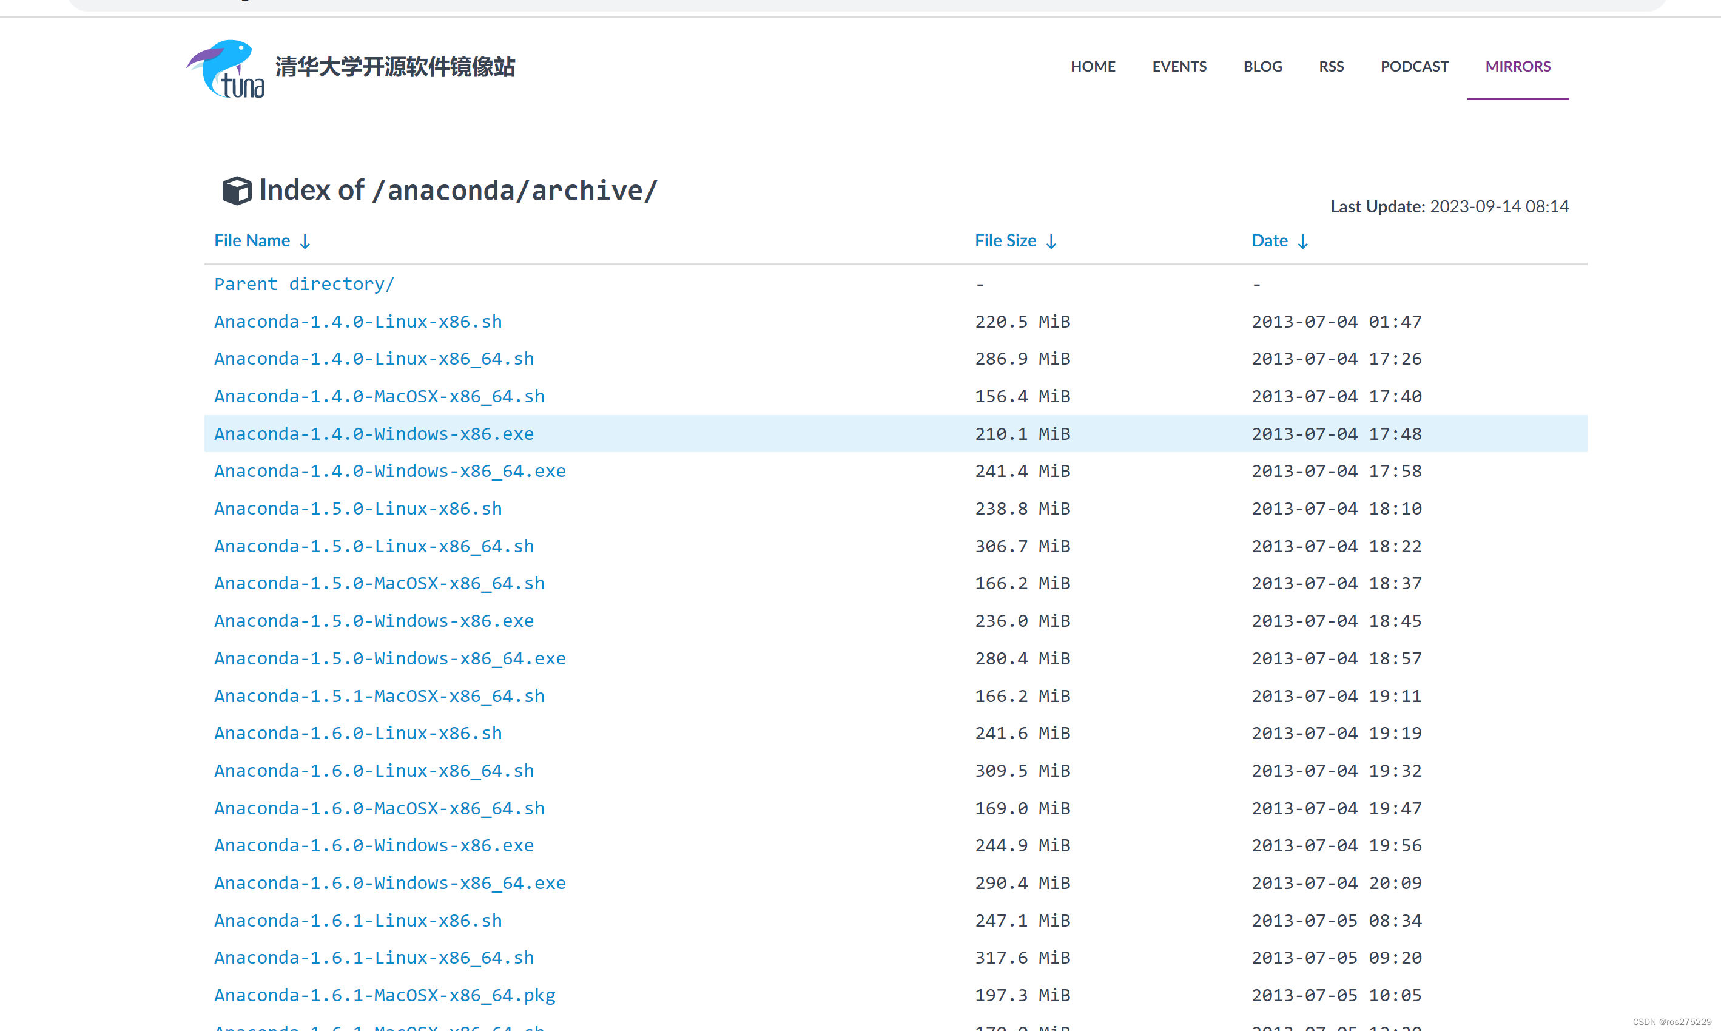
Task: Download Anaconda-1.6.0-Linux-x86_64.sh
Action: (x=374, y=771)
